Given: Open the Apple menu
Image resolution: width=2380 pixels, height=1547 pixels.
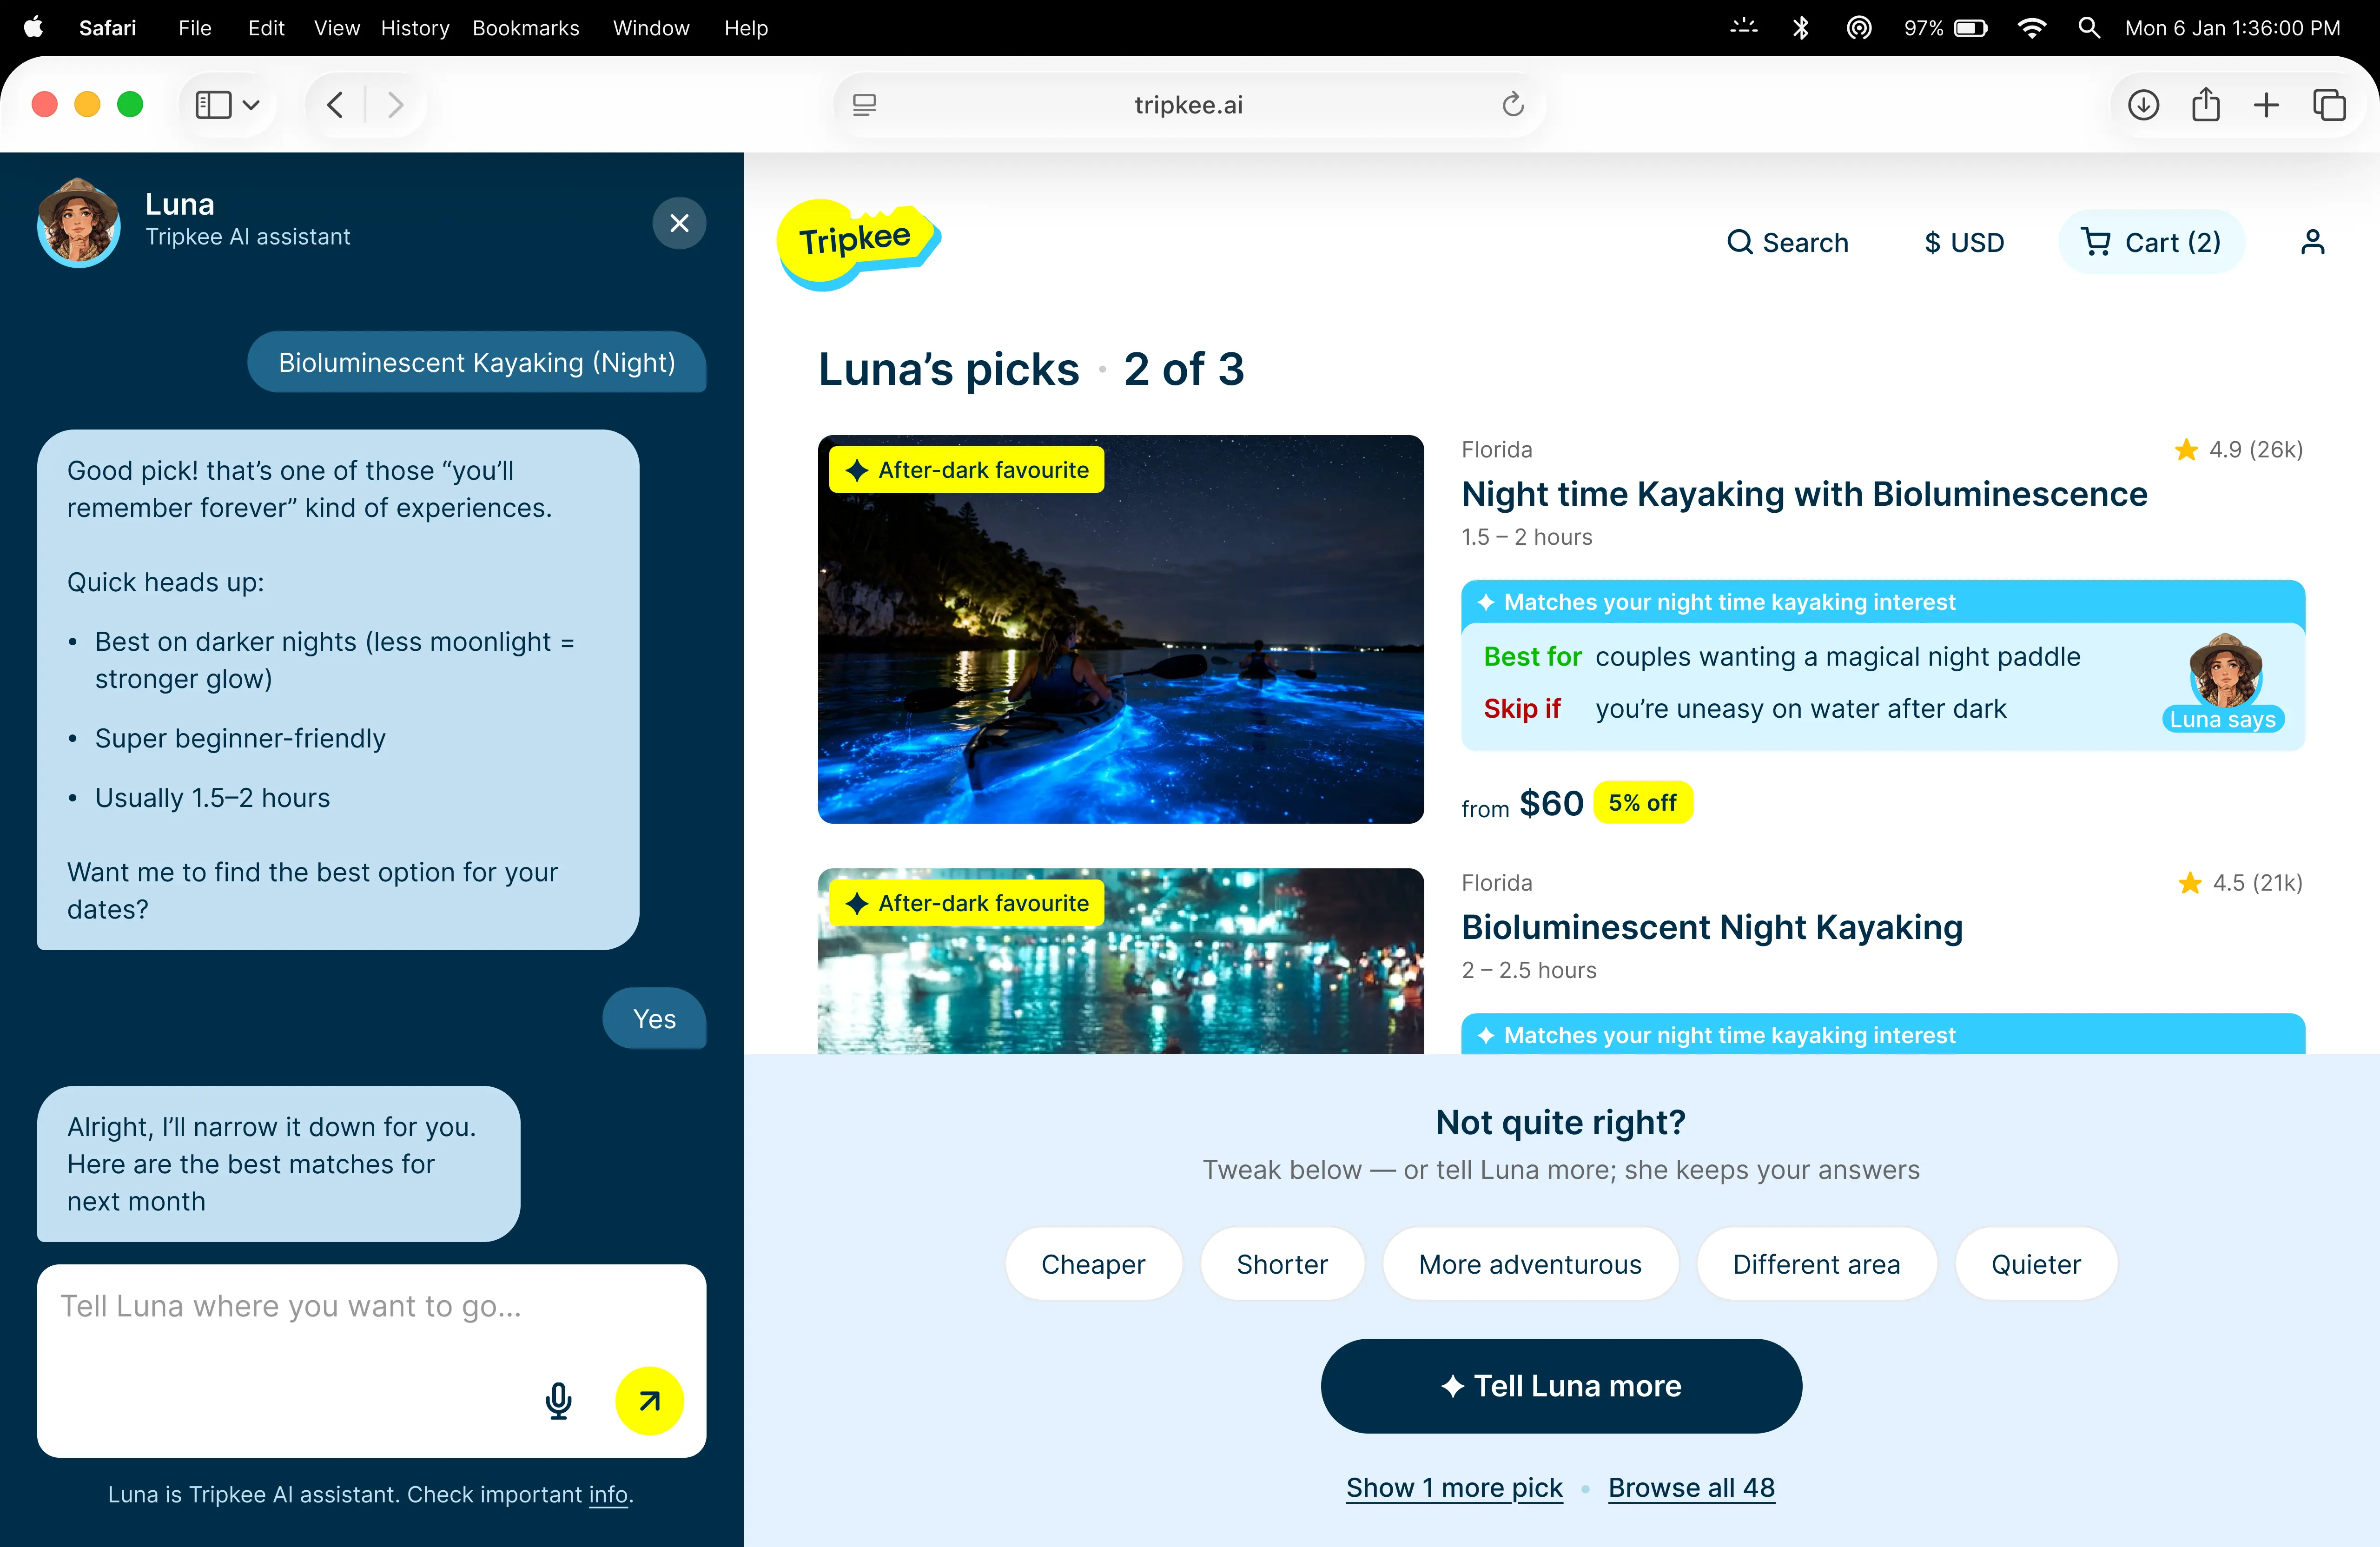Looking at the screenshot, I should pyautogui.click(x=33, y=27).
